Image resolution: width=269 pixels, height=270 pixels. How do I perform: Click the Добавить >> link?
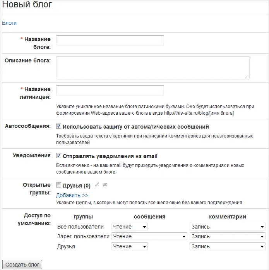72,195
